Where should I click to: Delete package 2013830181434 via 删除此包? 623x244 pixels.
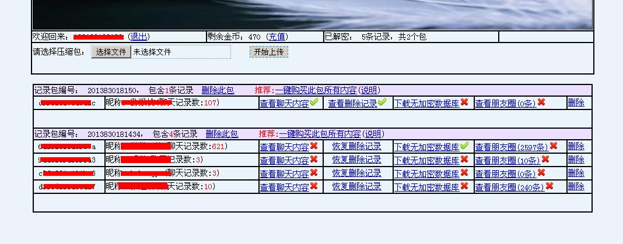(222, 134)
